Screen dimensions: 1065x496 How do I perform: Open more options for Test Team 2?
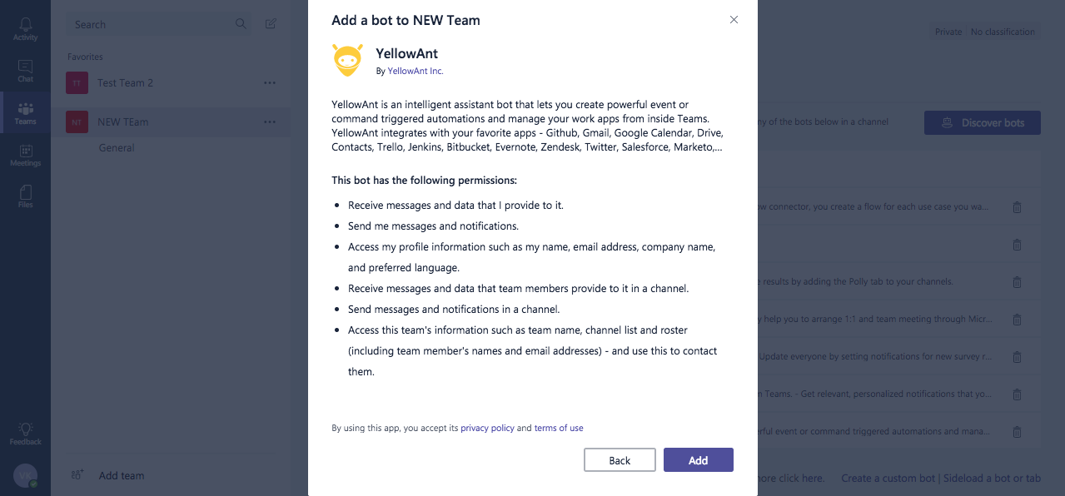coord(270,83)
